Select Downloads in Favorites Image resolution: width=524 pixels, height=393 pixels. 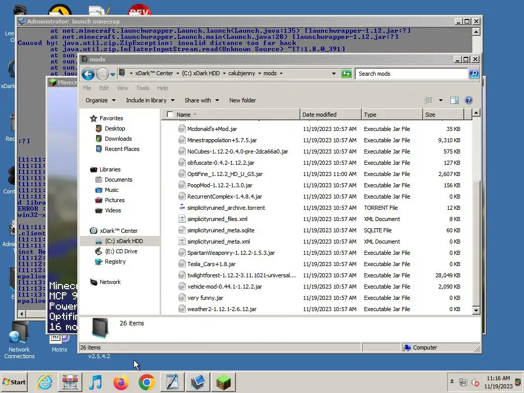point(118,139)
